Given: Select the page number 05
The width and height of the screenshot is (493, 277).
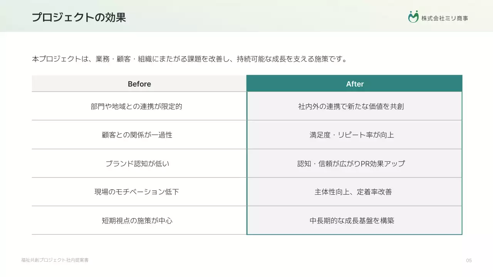Looking at the screenshot, I should [x=470, y=260].
